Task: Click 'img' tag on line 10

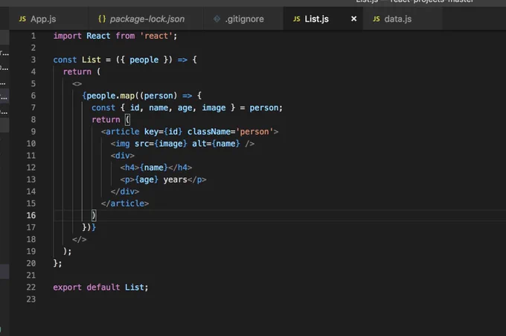Action: pos(122,144)
